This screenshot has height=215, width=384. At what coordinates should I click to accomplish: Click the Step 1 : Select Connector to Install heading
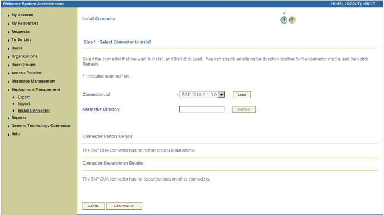(x=117, y=42)
